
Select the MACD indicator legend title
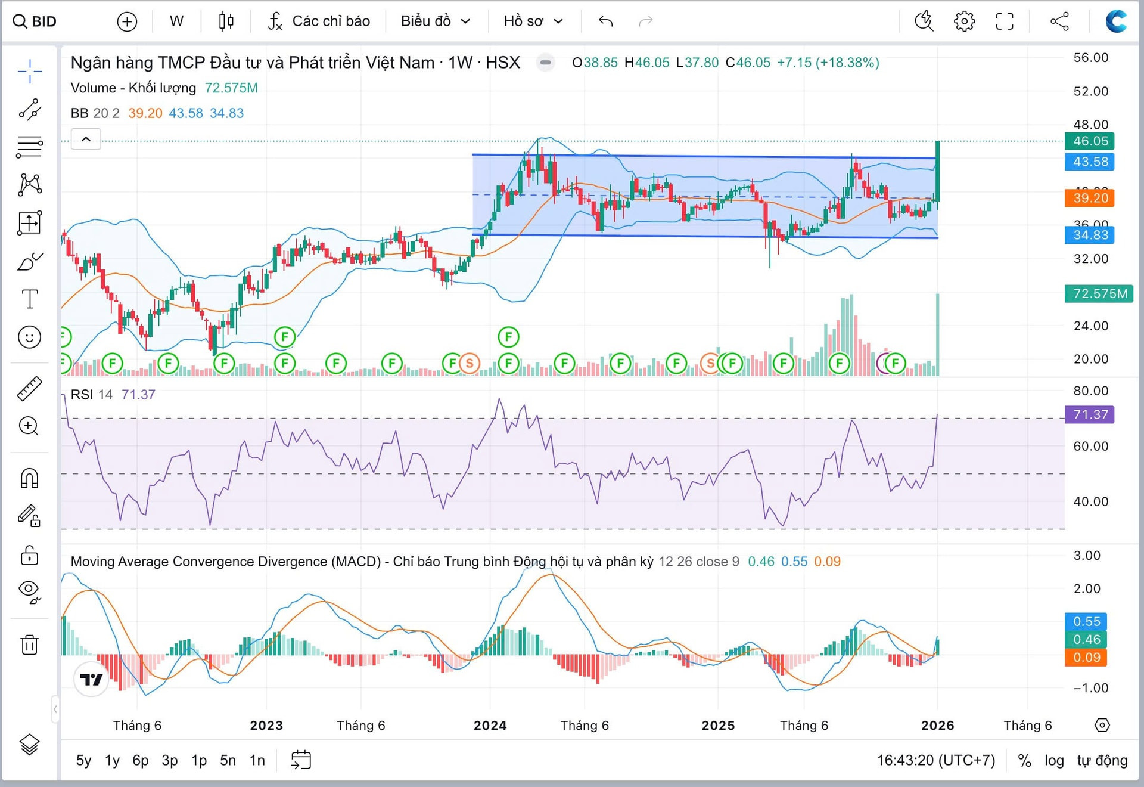click(x=362, y=562)
